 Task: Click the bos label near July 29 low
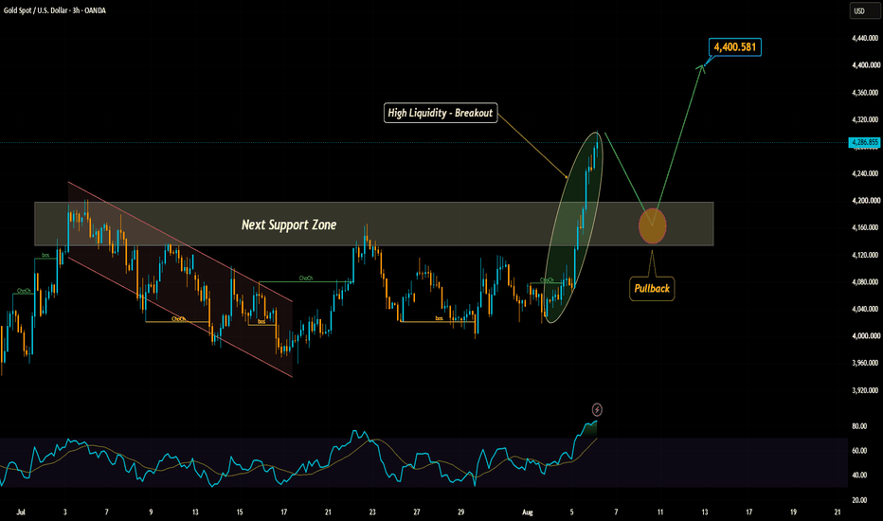pyautogui.click(x=439, y=318)
